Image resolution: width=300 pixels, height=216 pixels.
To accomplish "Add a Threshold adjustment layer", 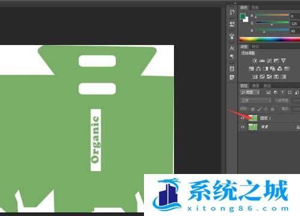I will [x=269, y=77].
